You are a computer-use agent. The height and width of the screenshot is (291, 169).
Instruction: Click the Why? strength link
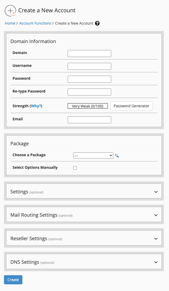36,106
